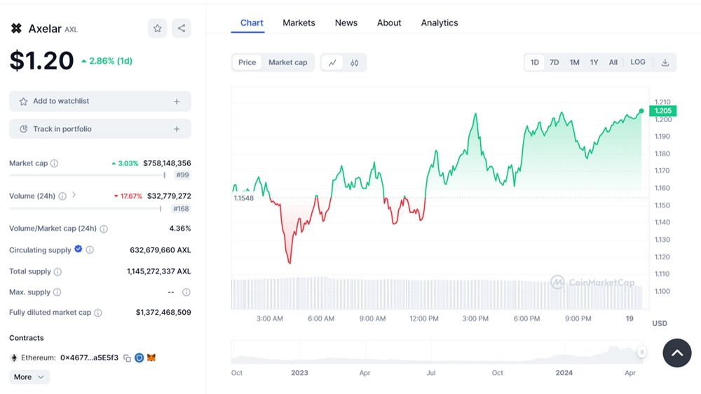Click the Axelar logo icon
The width and height of the screenshot is (701, 394).
pyautogui.click(x=16, y=29)
